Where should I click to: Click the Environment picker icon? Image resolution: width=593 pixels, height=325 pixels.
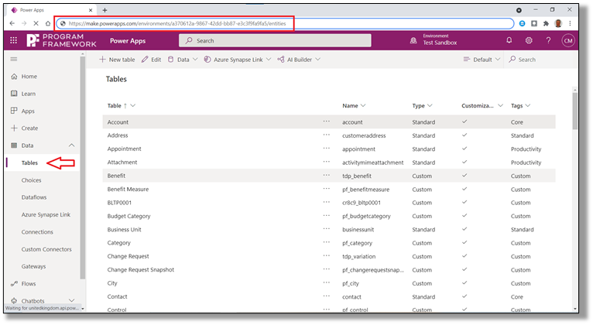point(413,40)
